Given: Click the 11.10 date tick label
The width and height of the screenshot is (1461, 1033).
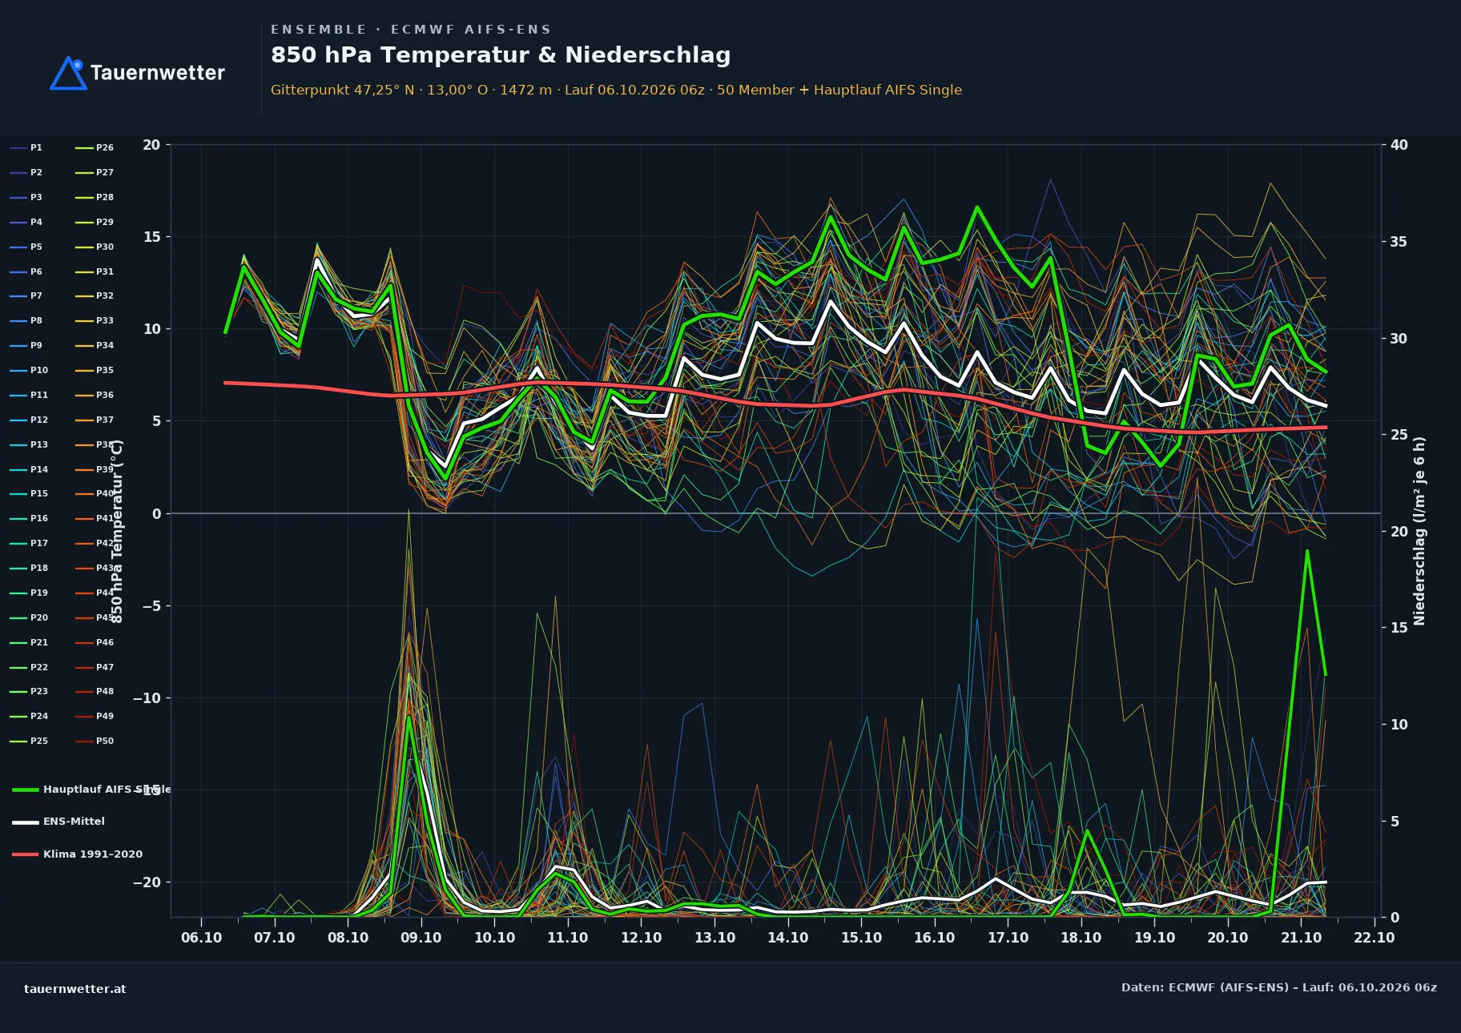Looking at the screenshot, I should click(x=568, y=938).
